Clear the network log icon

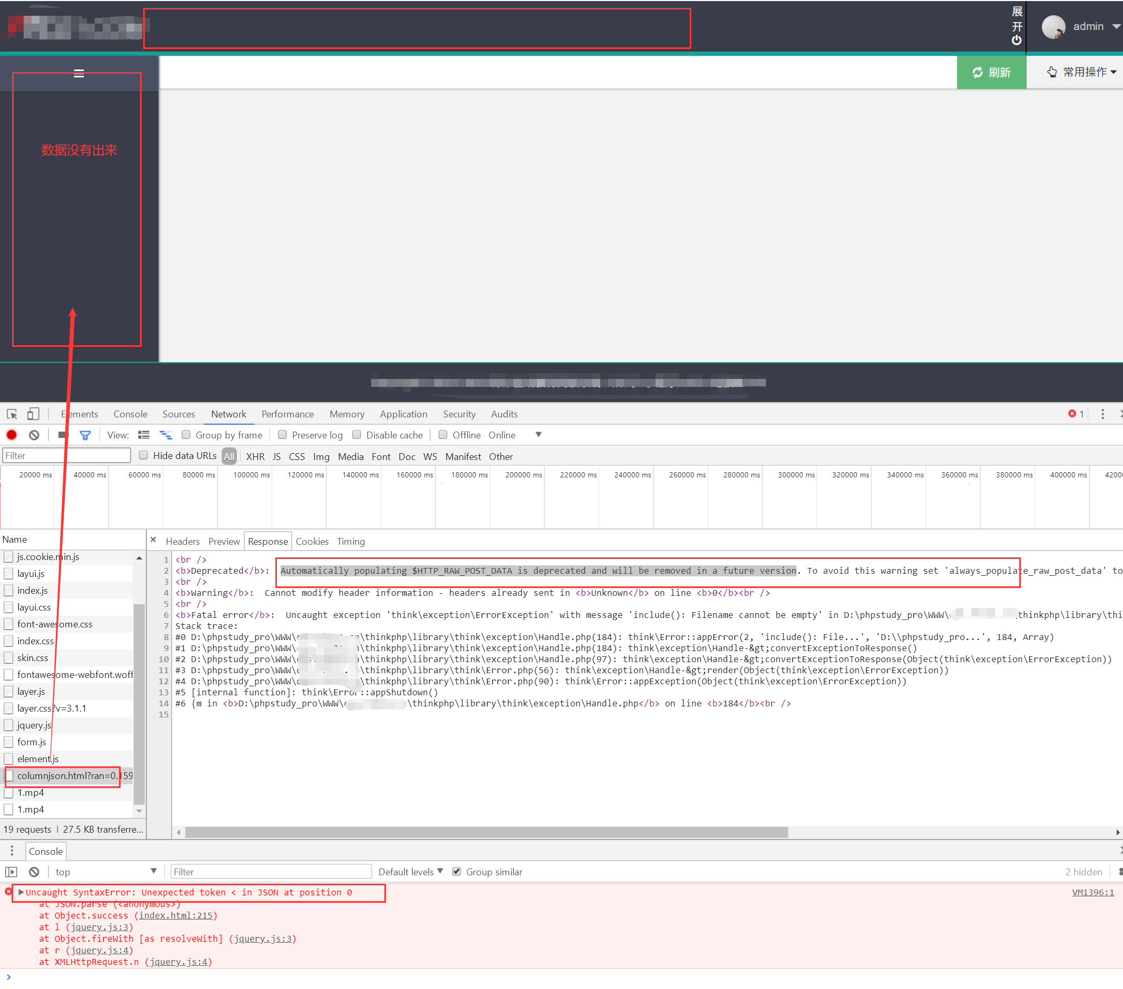click(34, 435)
